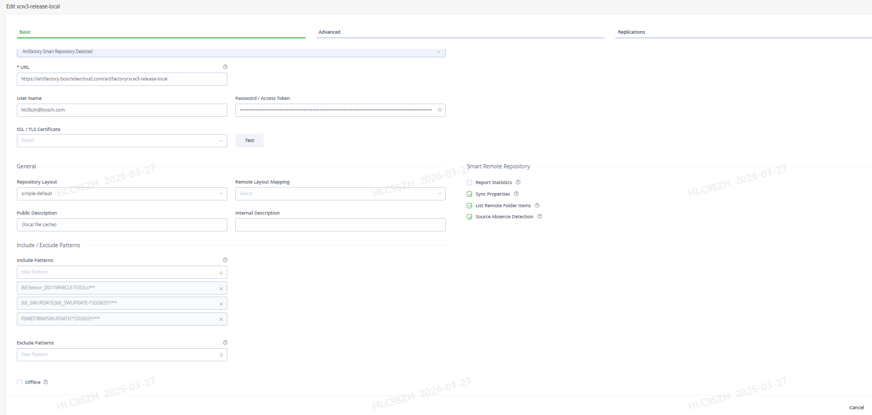Disable Source Absence Detection checkbox
The height and width of the screenshot is (415, 872).
469,217
